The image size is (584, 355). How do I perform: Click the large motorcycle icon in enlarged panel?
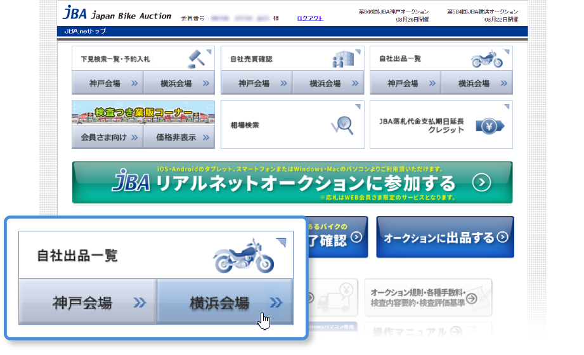coord(243,256)
